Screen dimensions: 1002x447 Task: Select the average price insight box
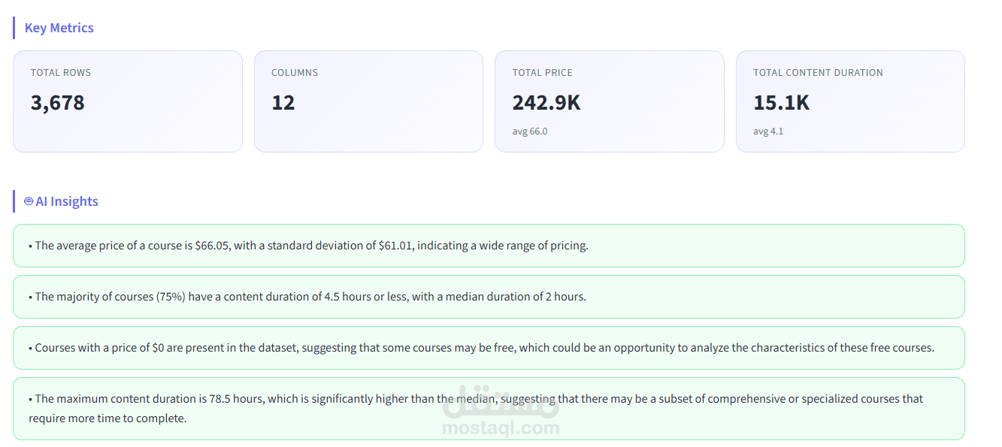pos(489,246)
